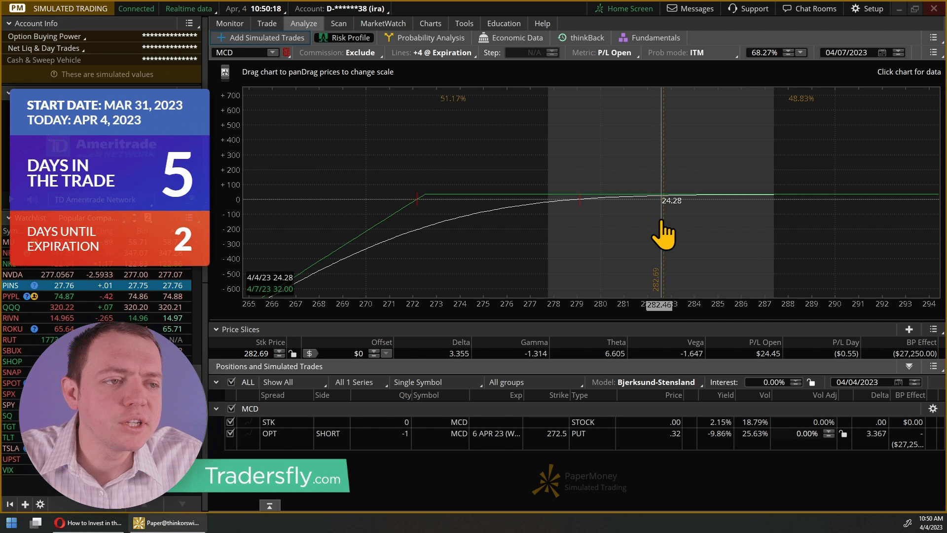Open the MCD symbol dropdown arrow
Image resolution: width=947 pixels, height=533 pixels.
(272, 52)
